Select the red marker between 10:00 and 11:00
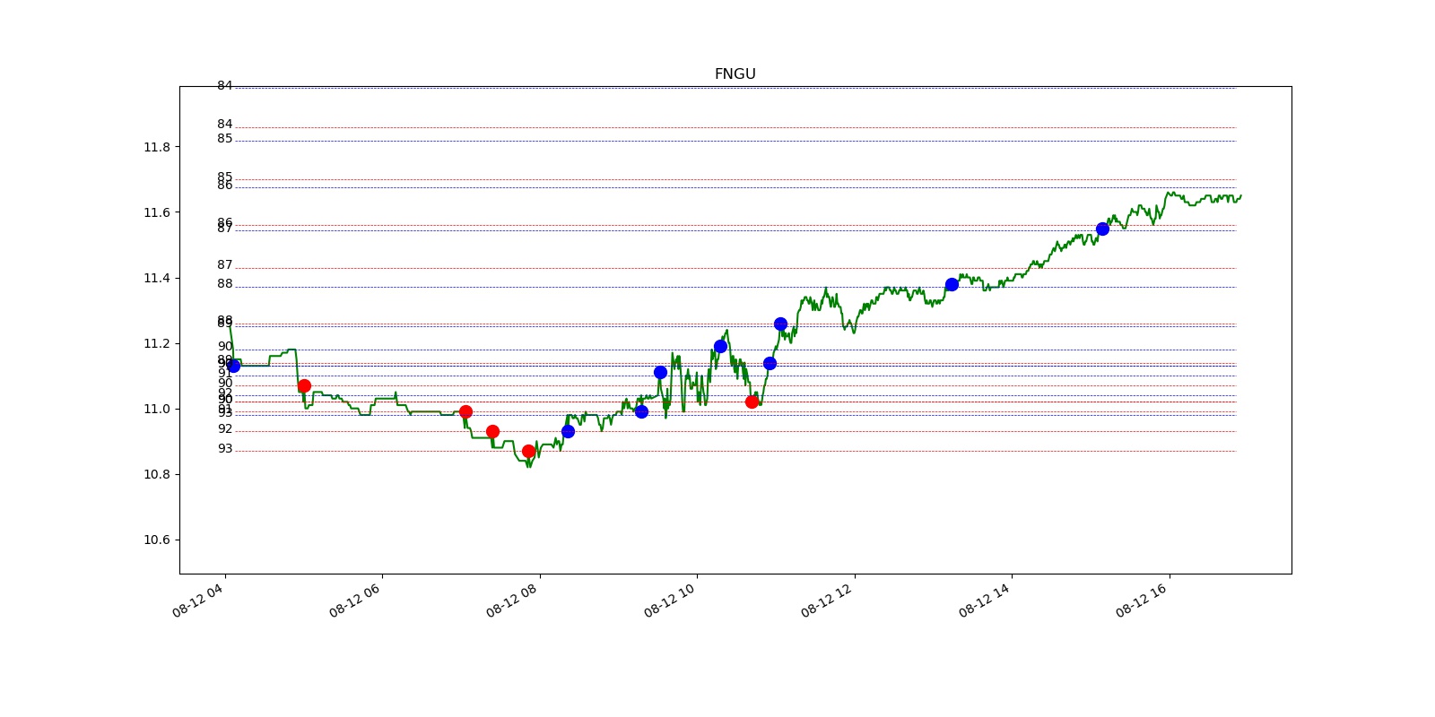 click(x=752, y=402)
